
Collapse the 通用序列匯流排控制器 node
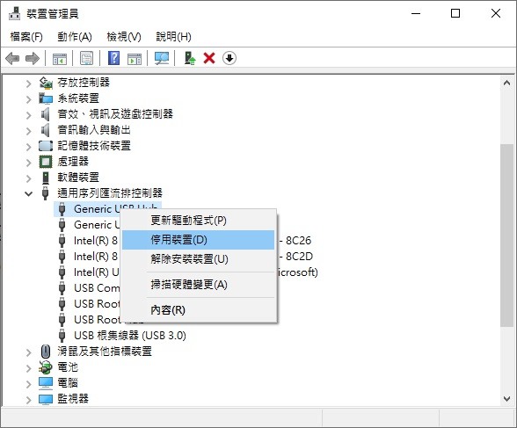coord(29,193)
